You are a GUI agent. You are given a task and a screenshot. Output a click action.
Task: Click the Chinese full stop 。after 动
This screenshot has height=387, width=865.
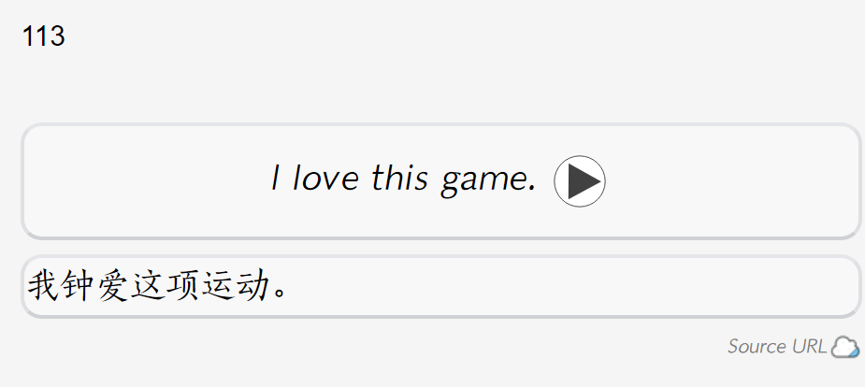pos(280,293)
